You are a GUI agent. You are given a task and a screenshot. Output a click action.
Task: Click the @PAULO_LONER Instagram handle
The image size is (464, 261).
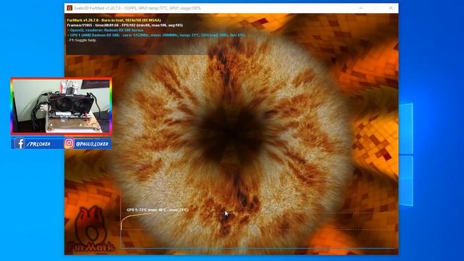pyautogui.click(x=92, y=144)
